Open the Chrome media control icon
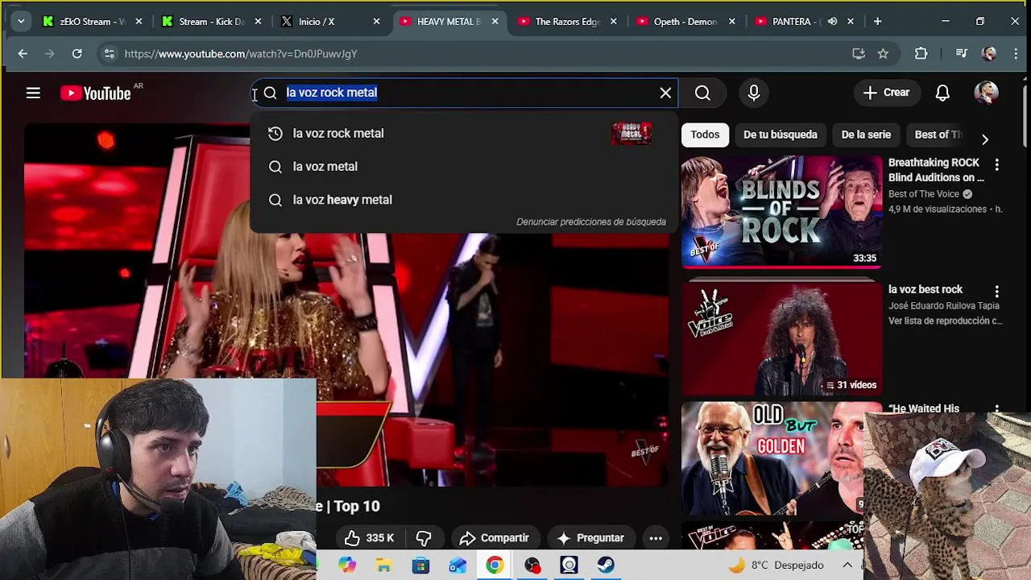1031x580 pixels. [x=961, y=53]
